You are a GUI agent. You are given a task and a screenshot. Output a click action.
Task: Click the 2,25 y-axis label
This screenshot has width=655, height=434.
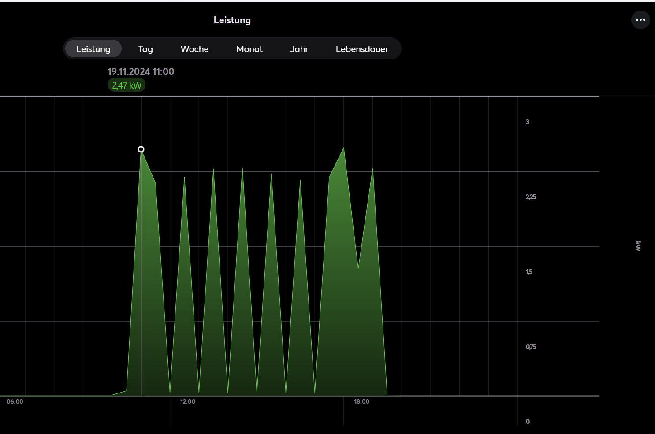point(531,197)
